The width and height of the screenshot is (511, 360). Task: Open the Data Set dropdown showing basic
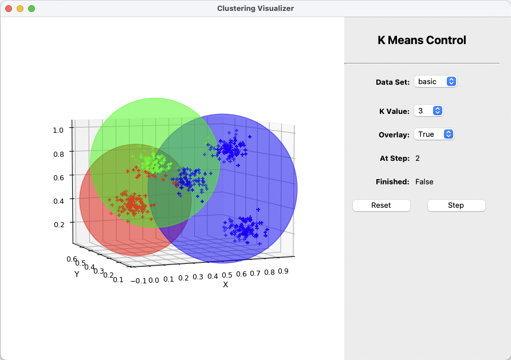click(435, 82)
